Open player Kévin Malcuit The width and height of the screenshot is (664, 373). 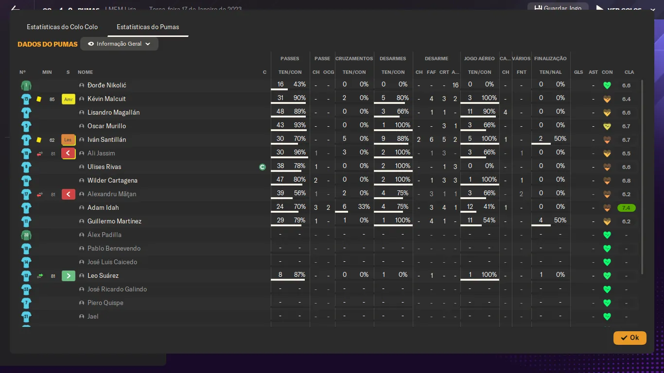[x=106, y=99]
